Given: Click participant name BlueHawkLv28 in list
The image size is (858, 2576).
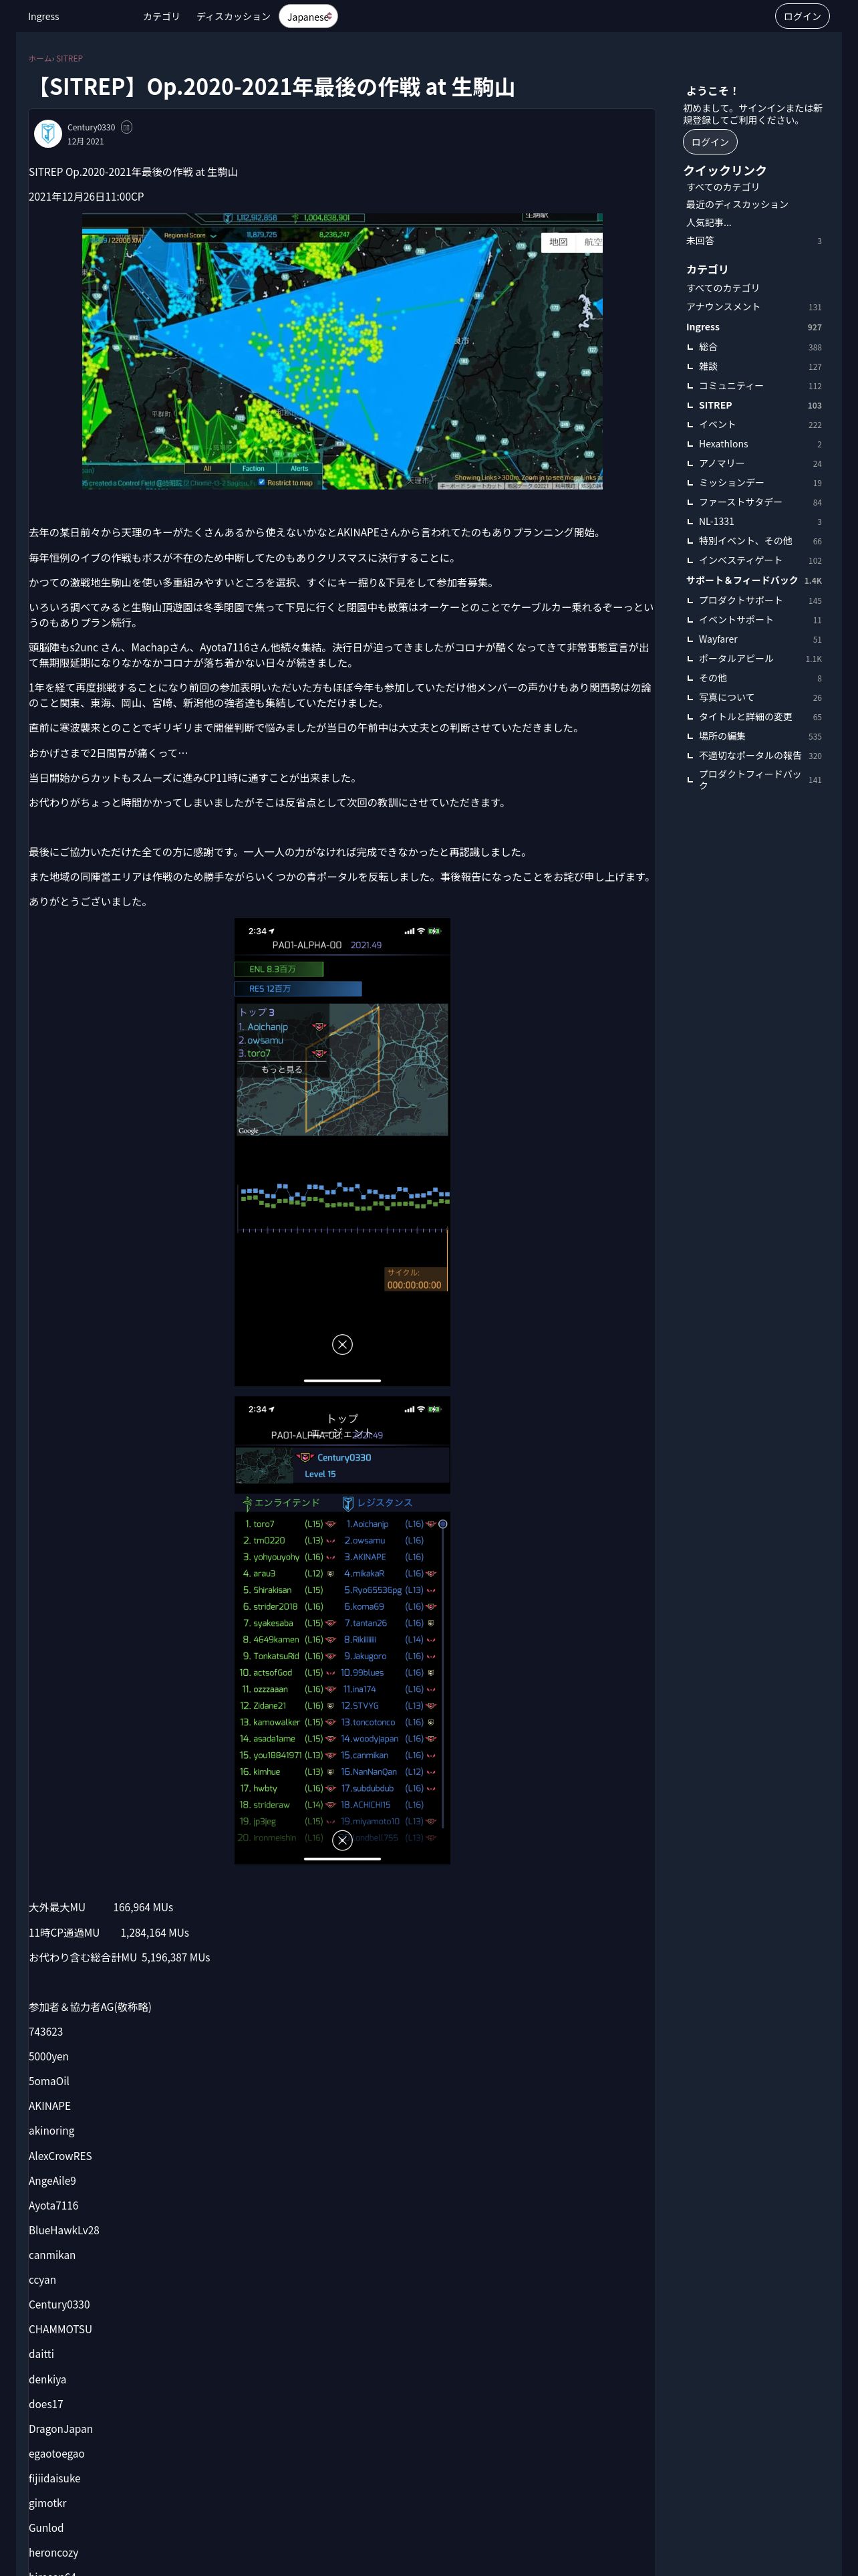Looking at the screenshot, I should click(x=64, y=2230).
